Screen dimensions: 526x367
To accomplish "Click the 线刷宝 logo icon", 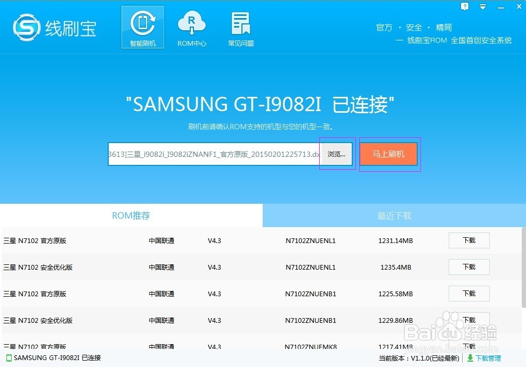I will [27, 28].
